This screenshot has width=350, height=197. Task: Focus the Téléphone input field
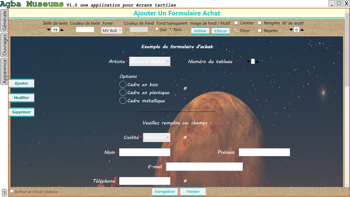pyautogui.click(x=145, y=181)
